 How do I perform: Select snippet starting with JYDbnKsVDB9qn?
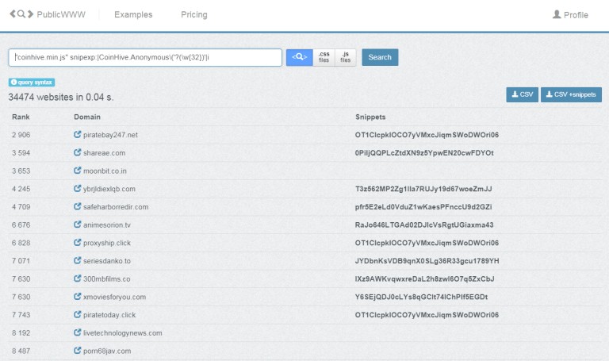(x=427, y=261)
